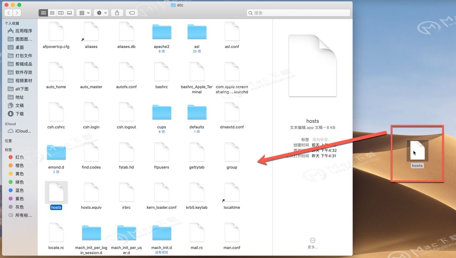Viewport: 456px width, 258px height.
Task: Click the Edit Tags toolbar button
Action: 131,13
